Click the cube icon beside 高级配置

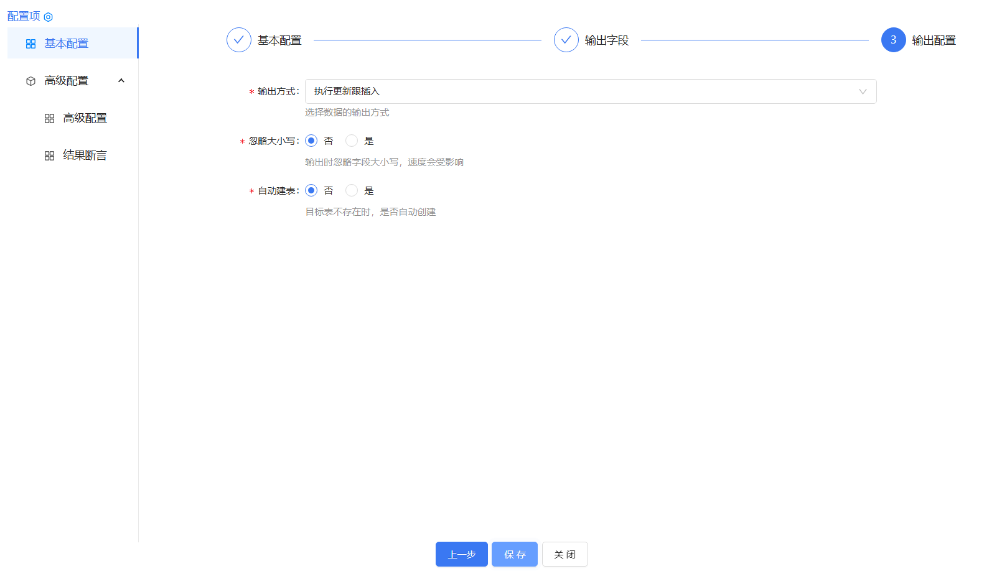(x=30, y=81)
